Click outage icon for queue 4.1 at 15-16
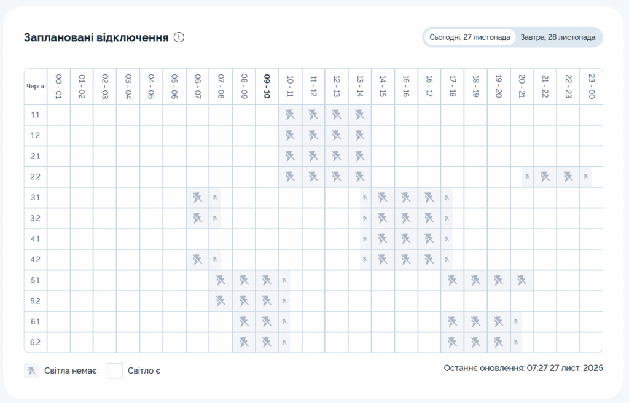Image resolution: width=629 pixels, height=403 pixels. 405,239
